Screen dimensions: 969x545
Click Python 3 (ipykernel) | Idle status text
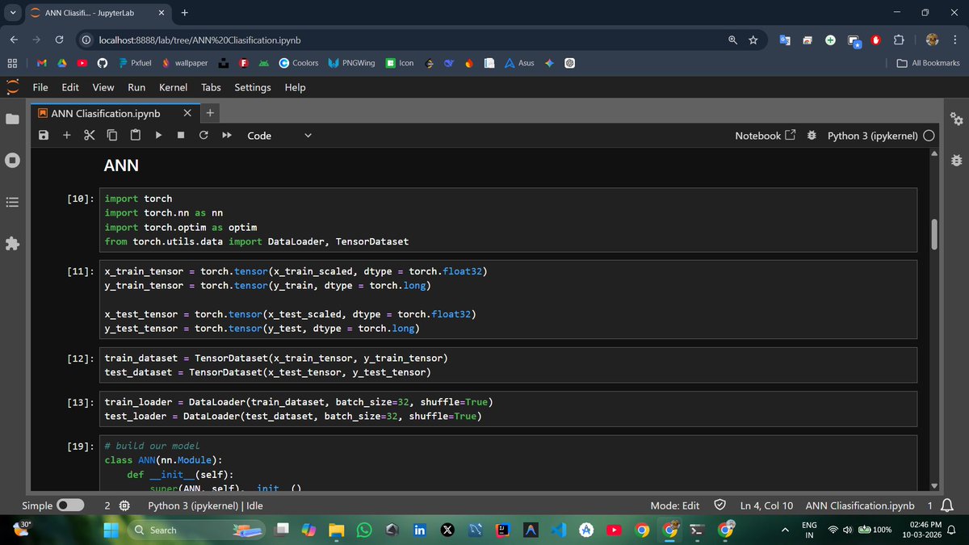click(x=205, y=505)
